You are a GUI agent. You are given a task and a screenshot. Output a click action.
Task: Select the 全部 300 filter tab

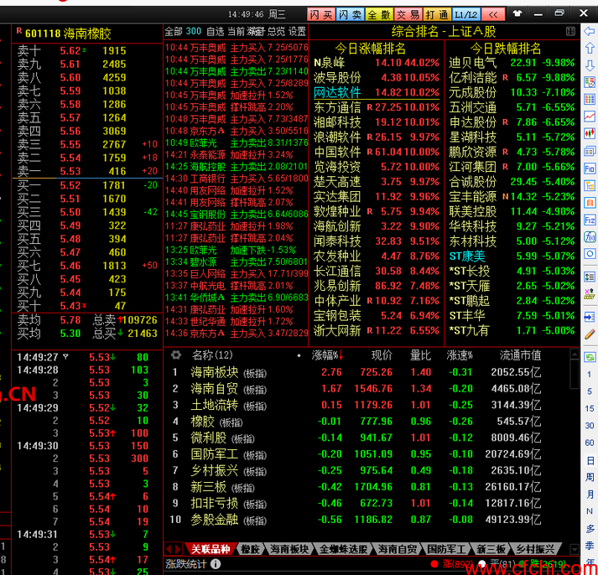click(183, 31)
